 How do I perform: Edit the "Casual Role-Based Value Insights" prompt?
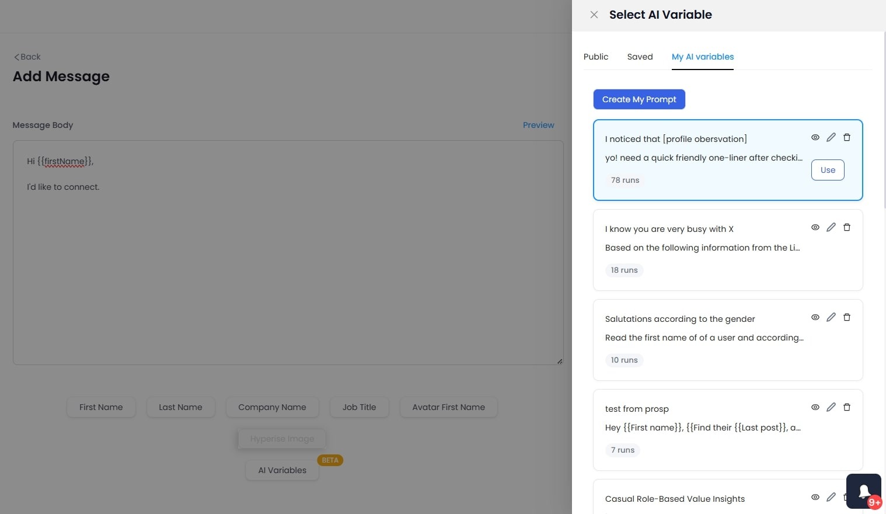click(x=831, y=497)
